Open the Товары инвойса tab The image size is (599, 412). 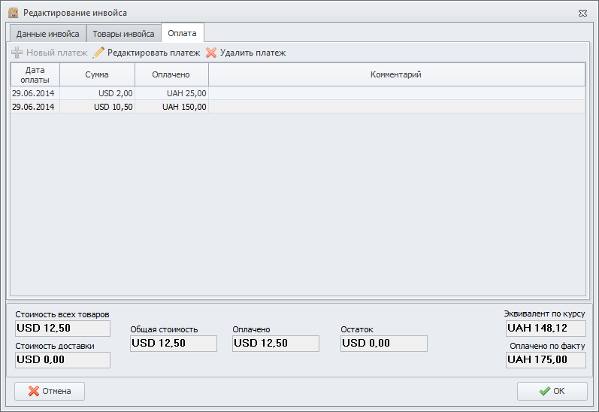123,34
